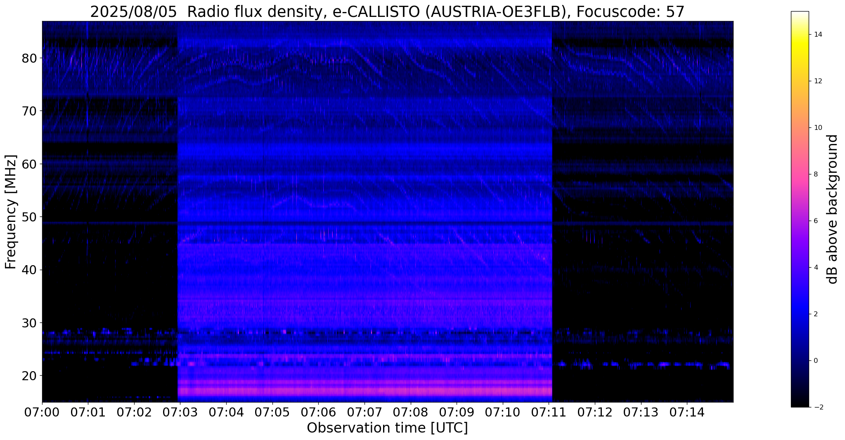
Task: Click the 07:05 time tick label
Action: [x=272, y=412]
